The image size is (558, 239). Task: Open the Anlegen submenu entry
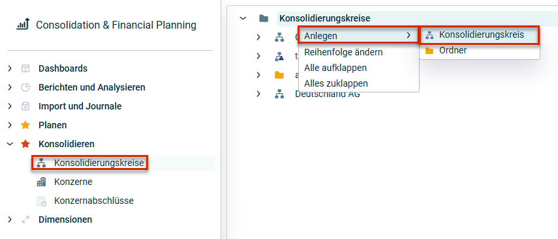(358, 36)
